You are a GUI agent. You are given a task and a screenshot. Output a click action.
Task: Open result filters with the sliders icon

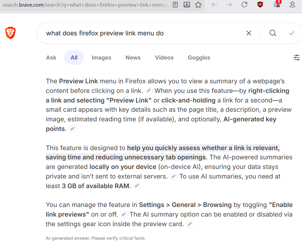296,57
